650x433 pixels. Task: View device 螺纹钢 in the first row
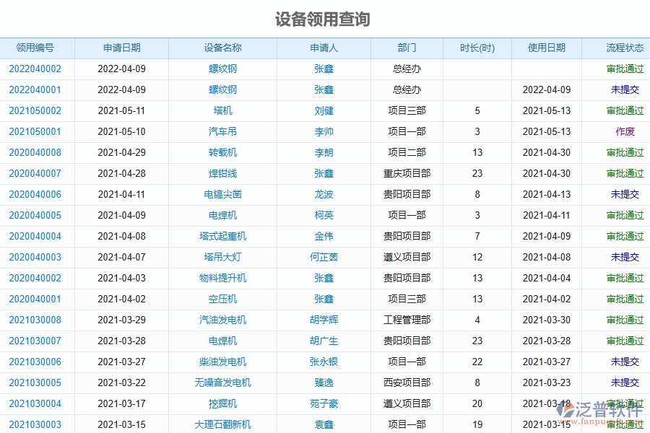pos(222,69)
